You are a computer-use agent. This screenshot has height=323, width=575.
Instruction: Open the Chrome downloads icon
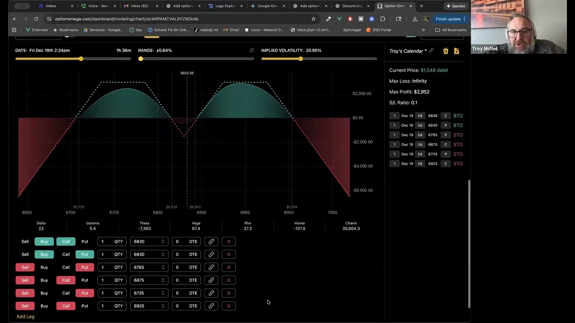(415, 19)
